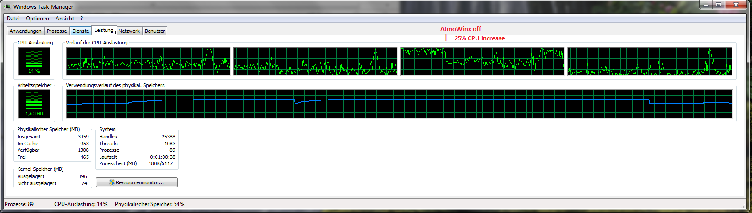Screen dimensions: 752x213
Task: Switch to the Dienste tab
Action: click(81, 31)
